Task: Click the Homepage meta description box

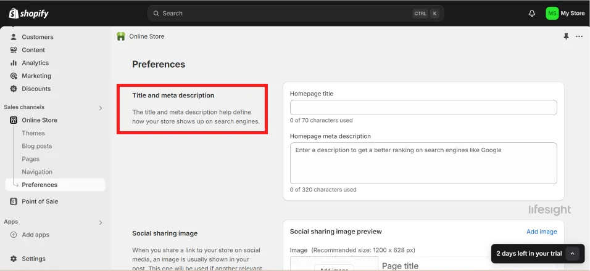Action: 423,163
